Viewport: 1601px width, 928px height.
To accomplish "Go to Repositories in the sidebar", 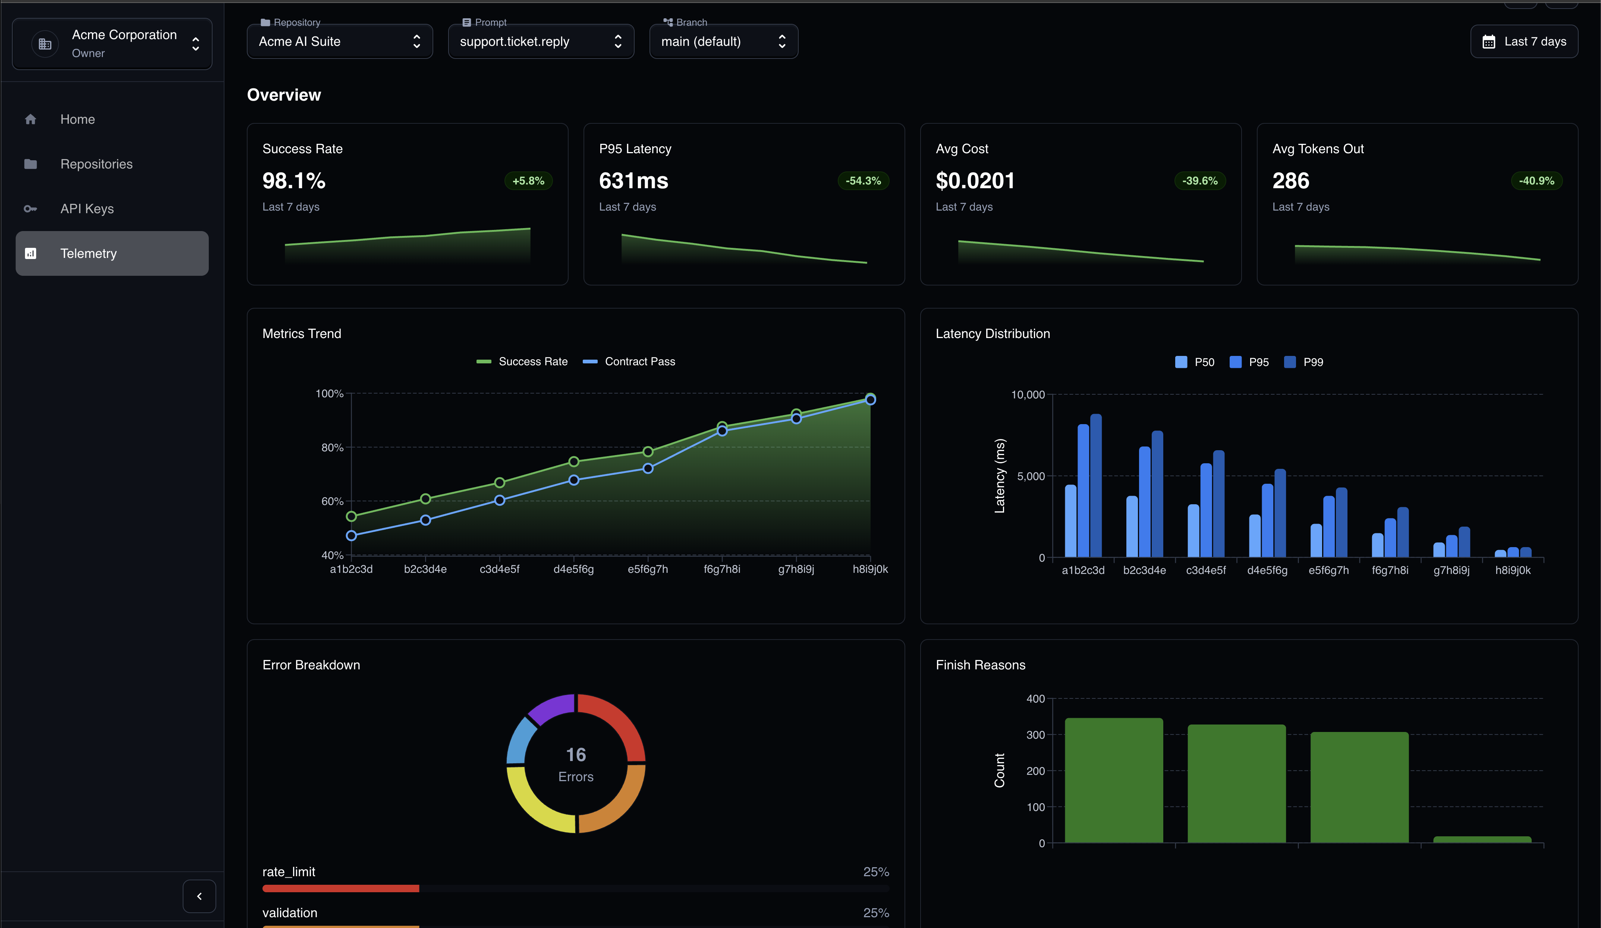I will pyautogui.click(x=97, y=164).
